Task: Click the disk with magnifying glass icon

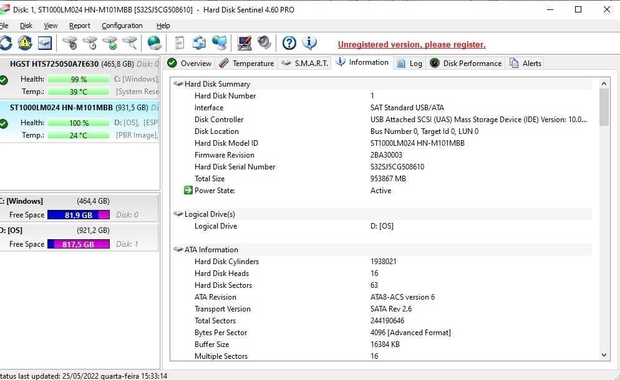Action: click(129, 42)
